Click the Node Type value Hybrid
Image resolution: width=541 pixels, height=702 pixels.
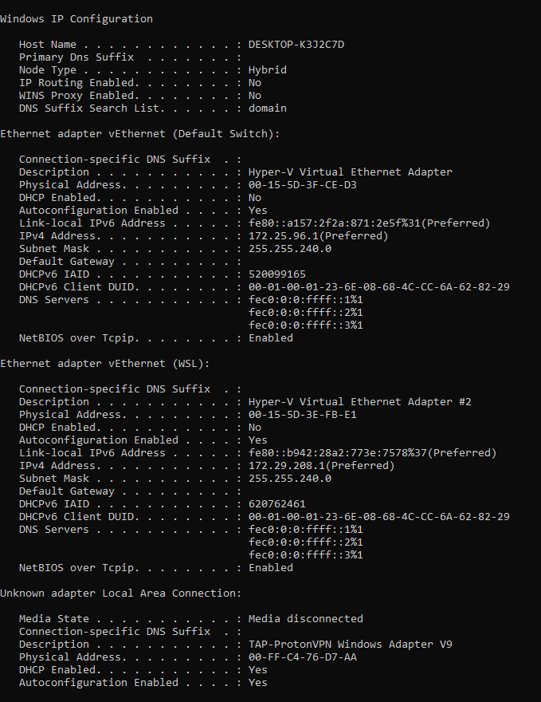(x=267, y=70)
